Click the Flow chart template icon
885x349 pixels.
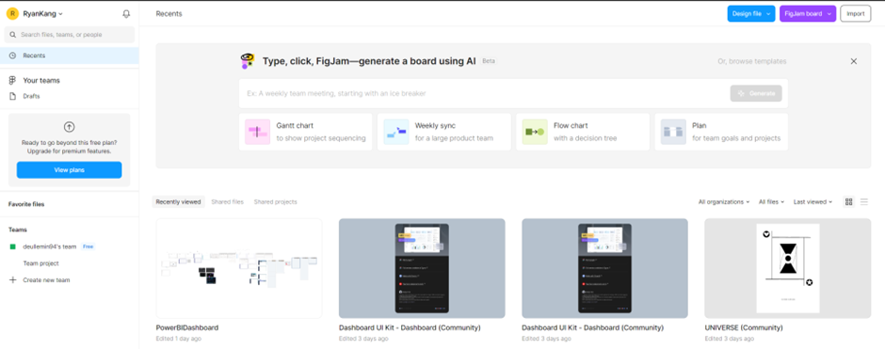(x=535, y=132)
